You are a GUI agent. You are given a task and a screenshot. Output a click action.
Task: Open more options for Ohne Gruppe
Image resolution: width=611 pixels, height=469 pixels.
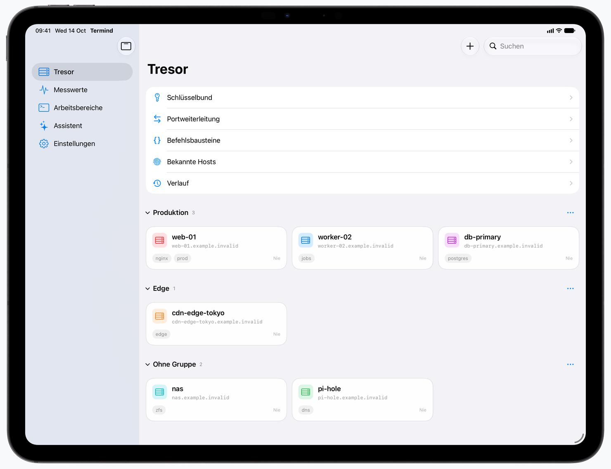point(571,364)
